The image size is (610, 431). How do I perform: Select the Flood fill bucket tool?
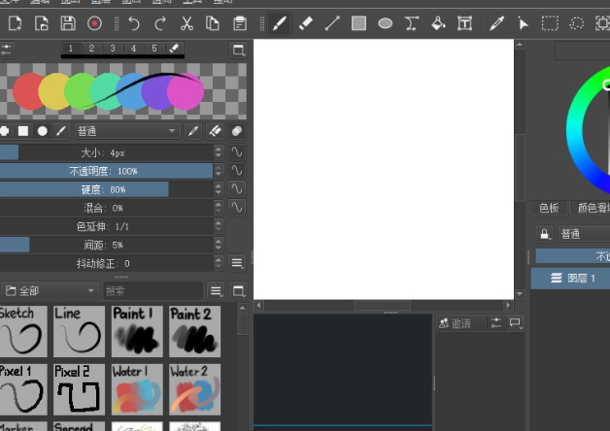tap(438, 23)
